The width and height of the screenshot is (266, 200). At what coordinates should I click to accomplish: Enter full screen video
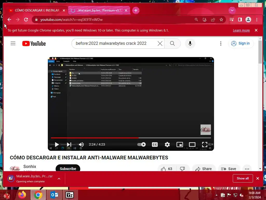(x=205, y=145)
